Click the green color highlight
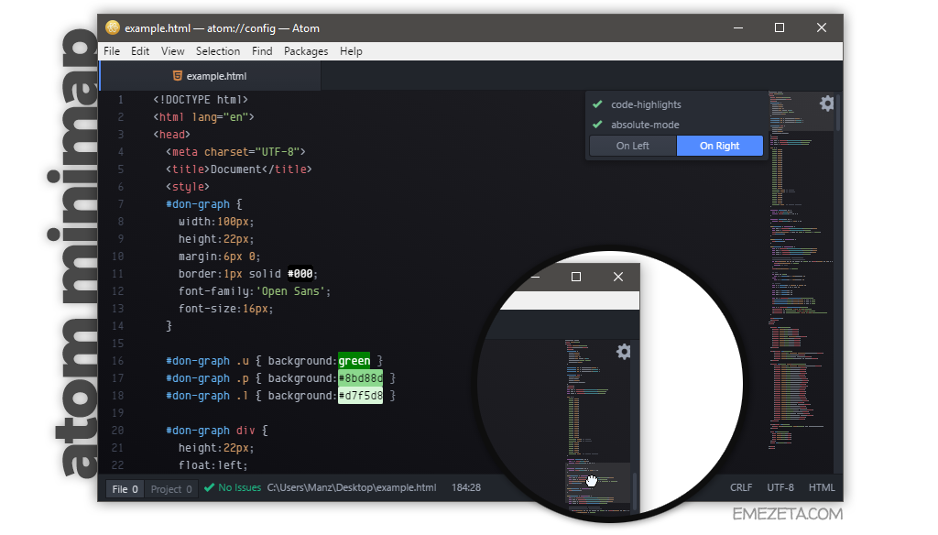Viewport: 938px width, 535px height. 354,360
